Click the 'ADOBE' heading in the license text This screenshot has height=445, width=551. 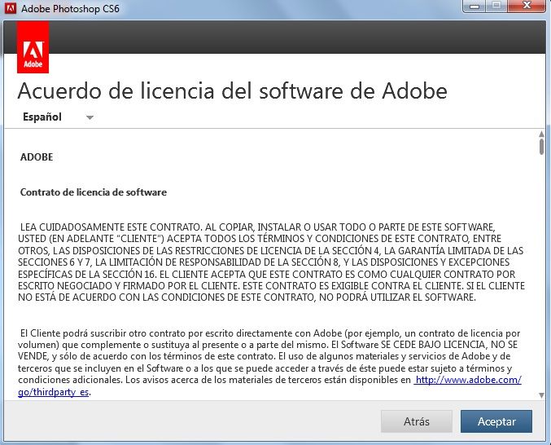point(37,157)
